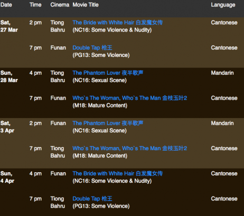This screenshot has height=216, width=244.
Task: Open The Phantom Lover link for 3 Apr
Action: tap(108, 123)
